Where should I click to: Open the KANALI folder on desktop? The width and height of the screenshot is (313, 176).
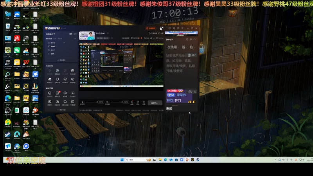17,75
